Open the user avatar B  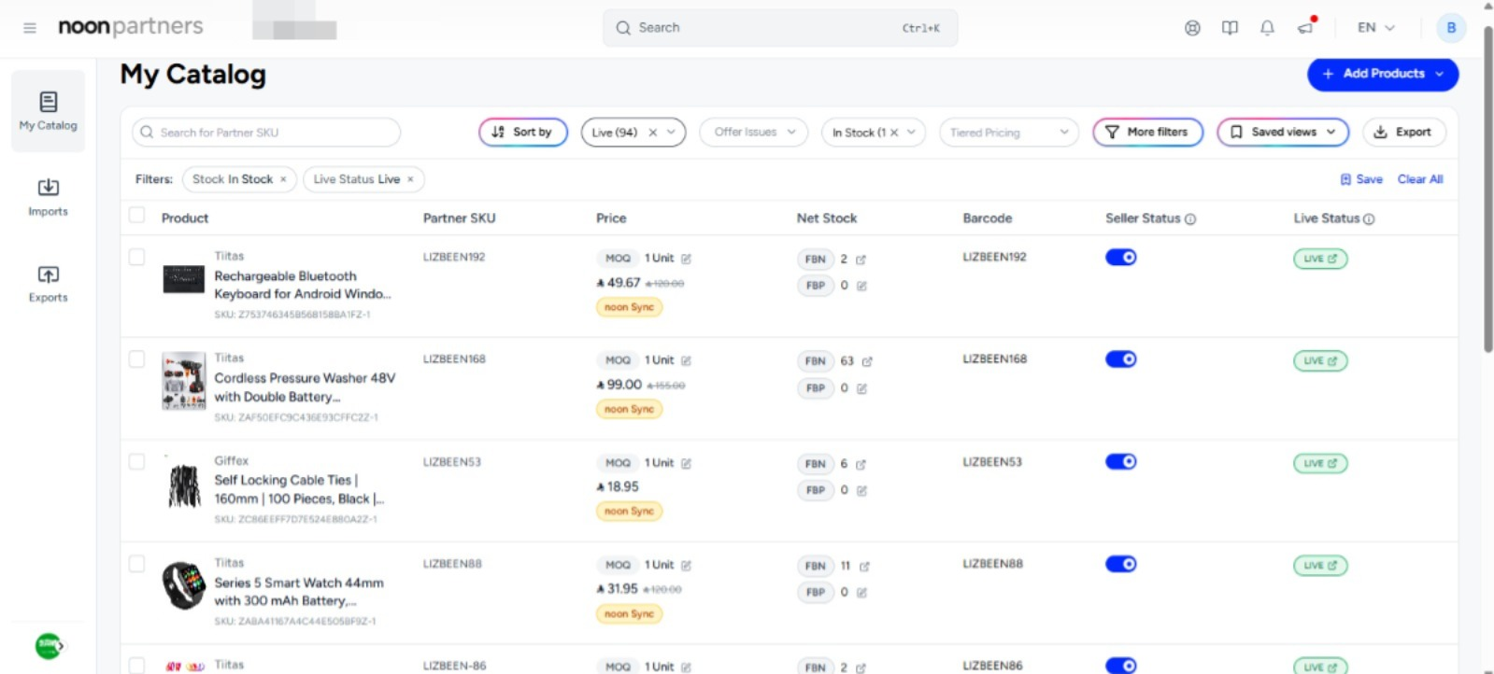(x=1450, y=28)
